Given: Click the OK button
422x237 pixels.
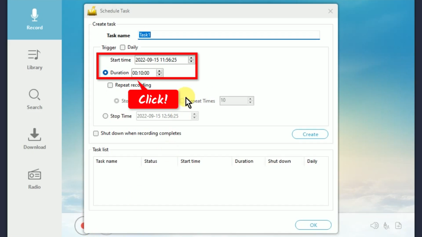Looking at the screenshot, I should 313,225.
